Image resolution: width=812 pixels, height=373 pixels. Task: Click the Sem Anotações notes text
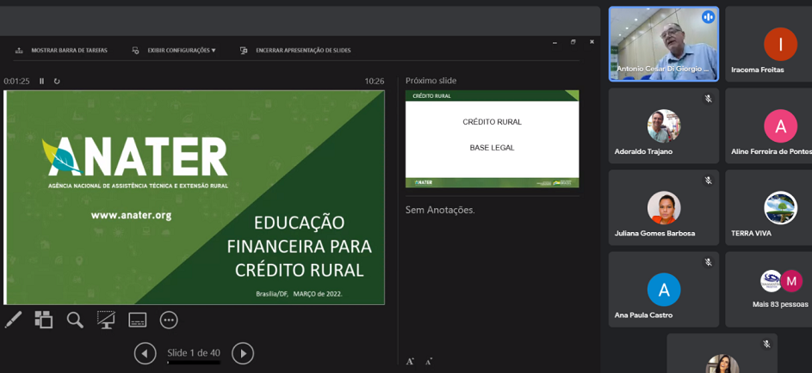tap(440, 211)
